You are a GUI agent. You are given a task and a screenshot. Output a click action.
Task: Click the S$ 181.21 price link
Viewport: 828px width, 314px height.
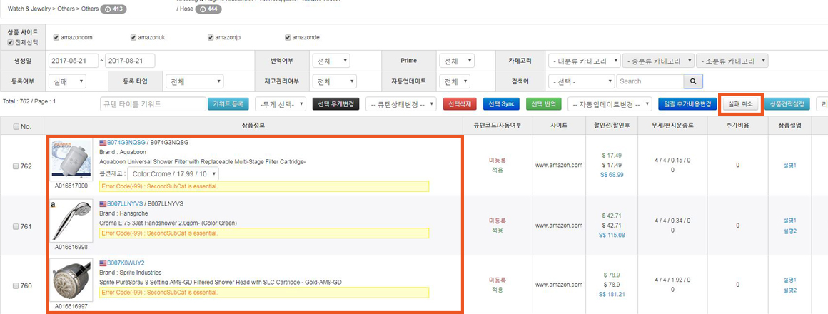[612, 295]
